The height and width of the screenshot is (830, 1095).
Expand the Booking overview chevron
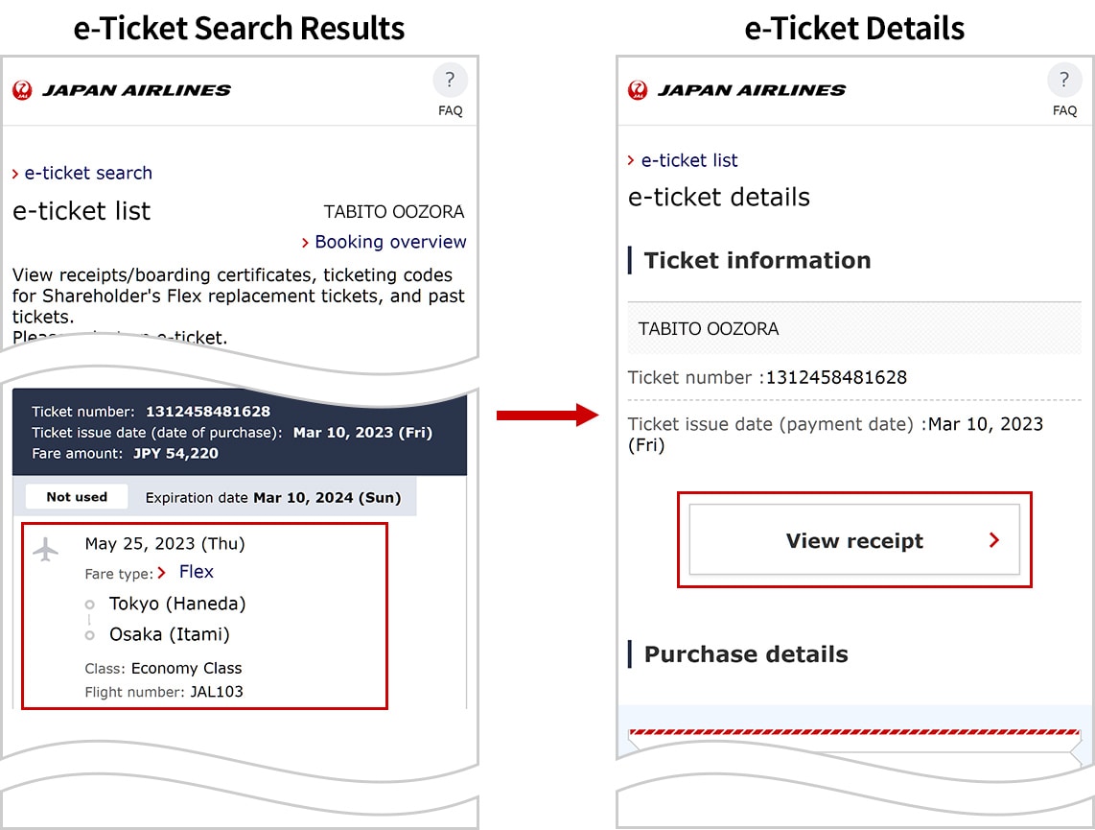tap(306, 242)
